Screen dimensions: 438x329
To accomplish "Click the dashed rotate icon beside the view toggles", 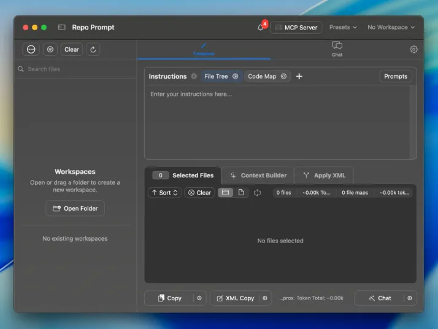I will click(x=257, y=193).
